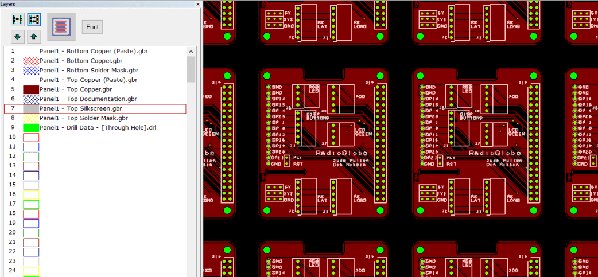The height and width of the screenshot is (277, 598).
Task: Open the Font dialog button
Action: pos(92,27)
